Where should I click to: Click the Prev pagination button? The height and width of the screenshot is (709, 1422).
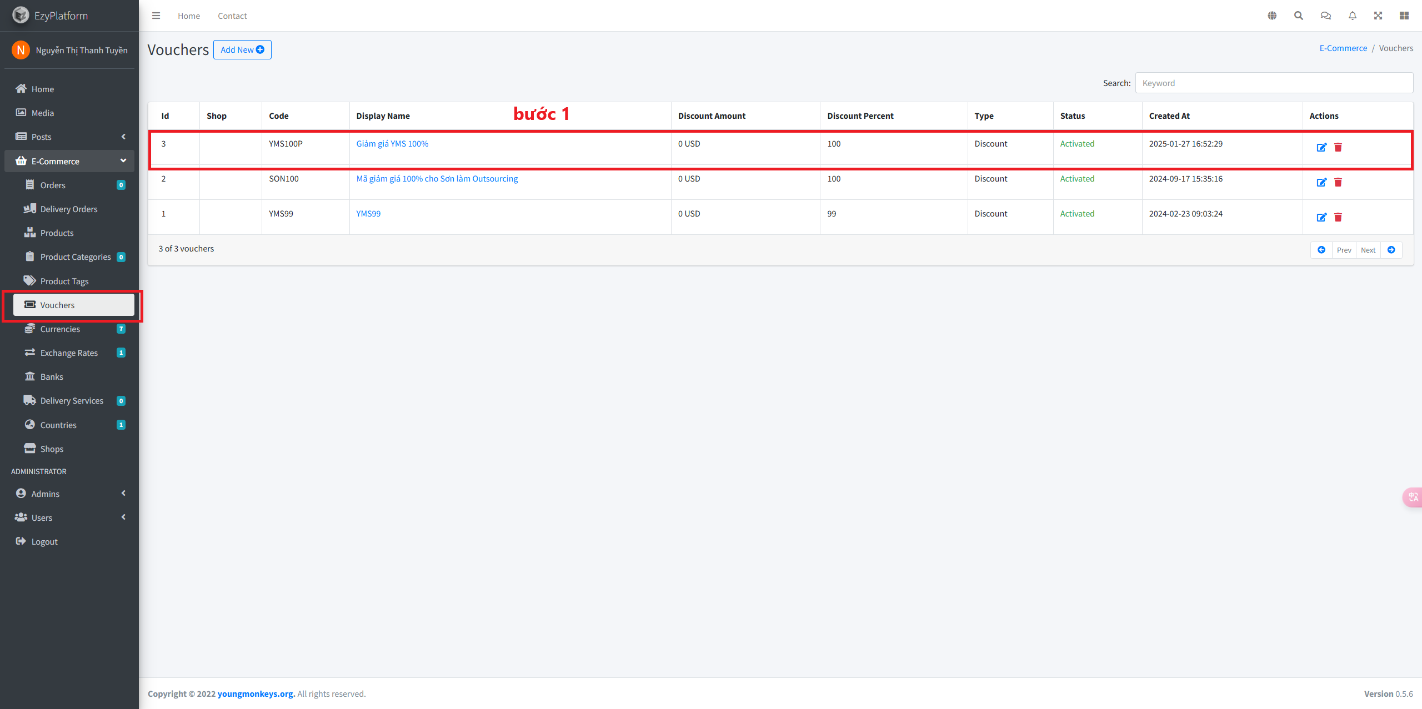pos(1344,250)
